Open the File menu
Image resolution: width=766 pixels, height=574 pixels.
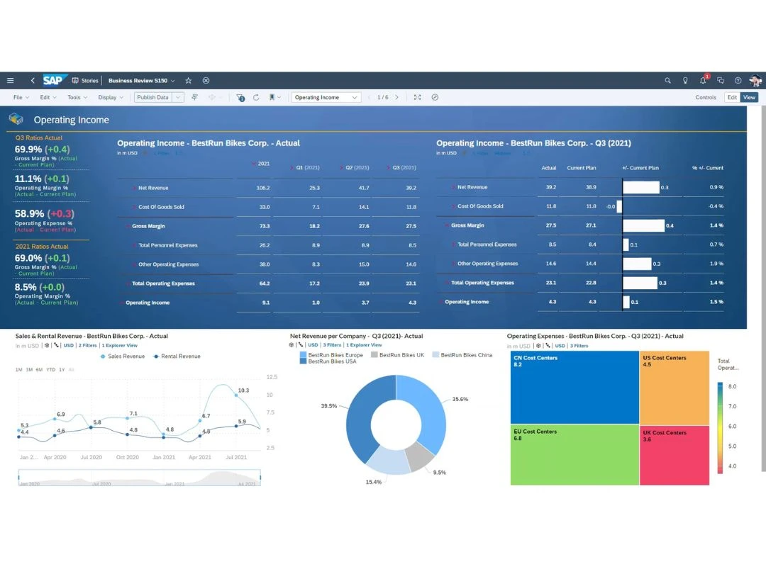(x=20, y=98)
